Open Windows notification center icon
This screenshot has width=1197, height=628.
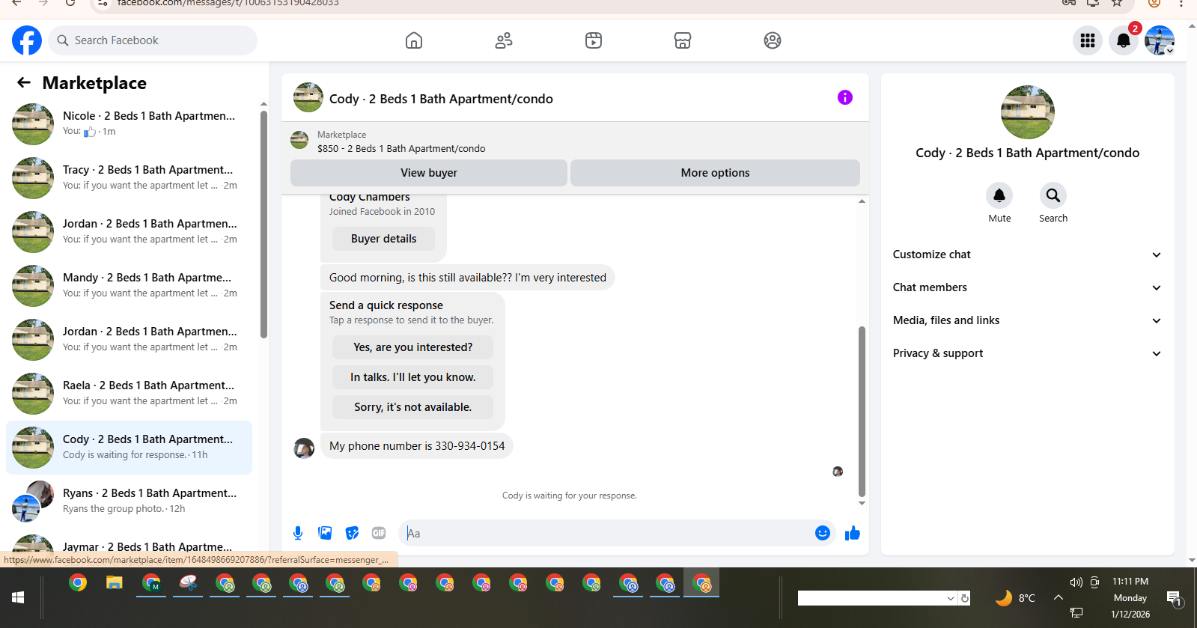click(x=1173, y=598)
